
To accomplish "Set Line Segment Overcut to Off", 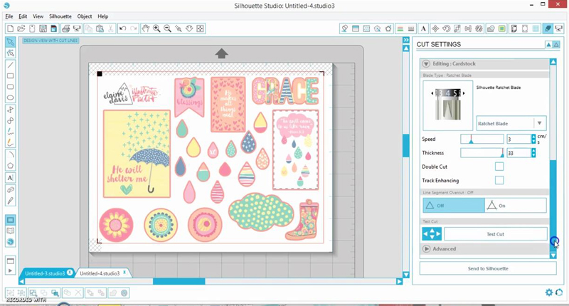I will point(453,206).
